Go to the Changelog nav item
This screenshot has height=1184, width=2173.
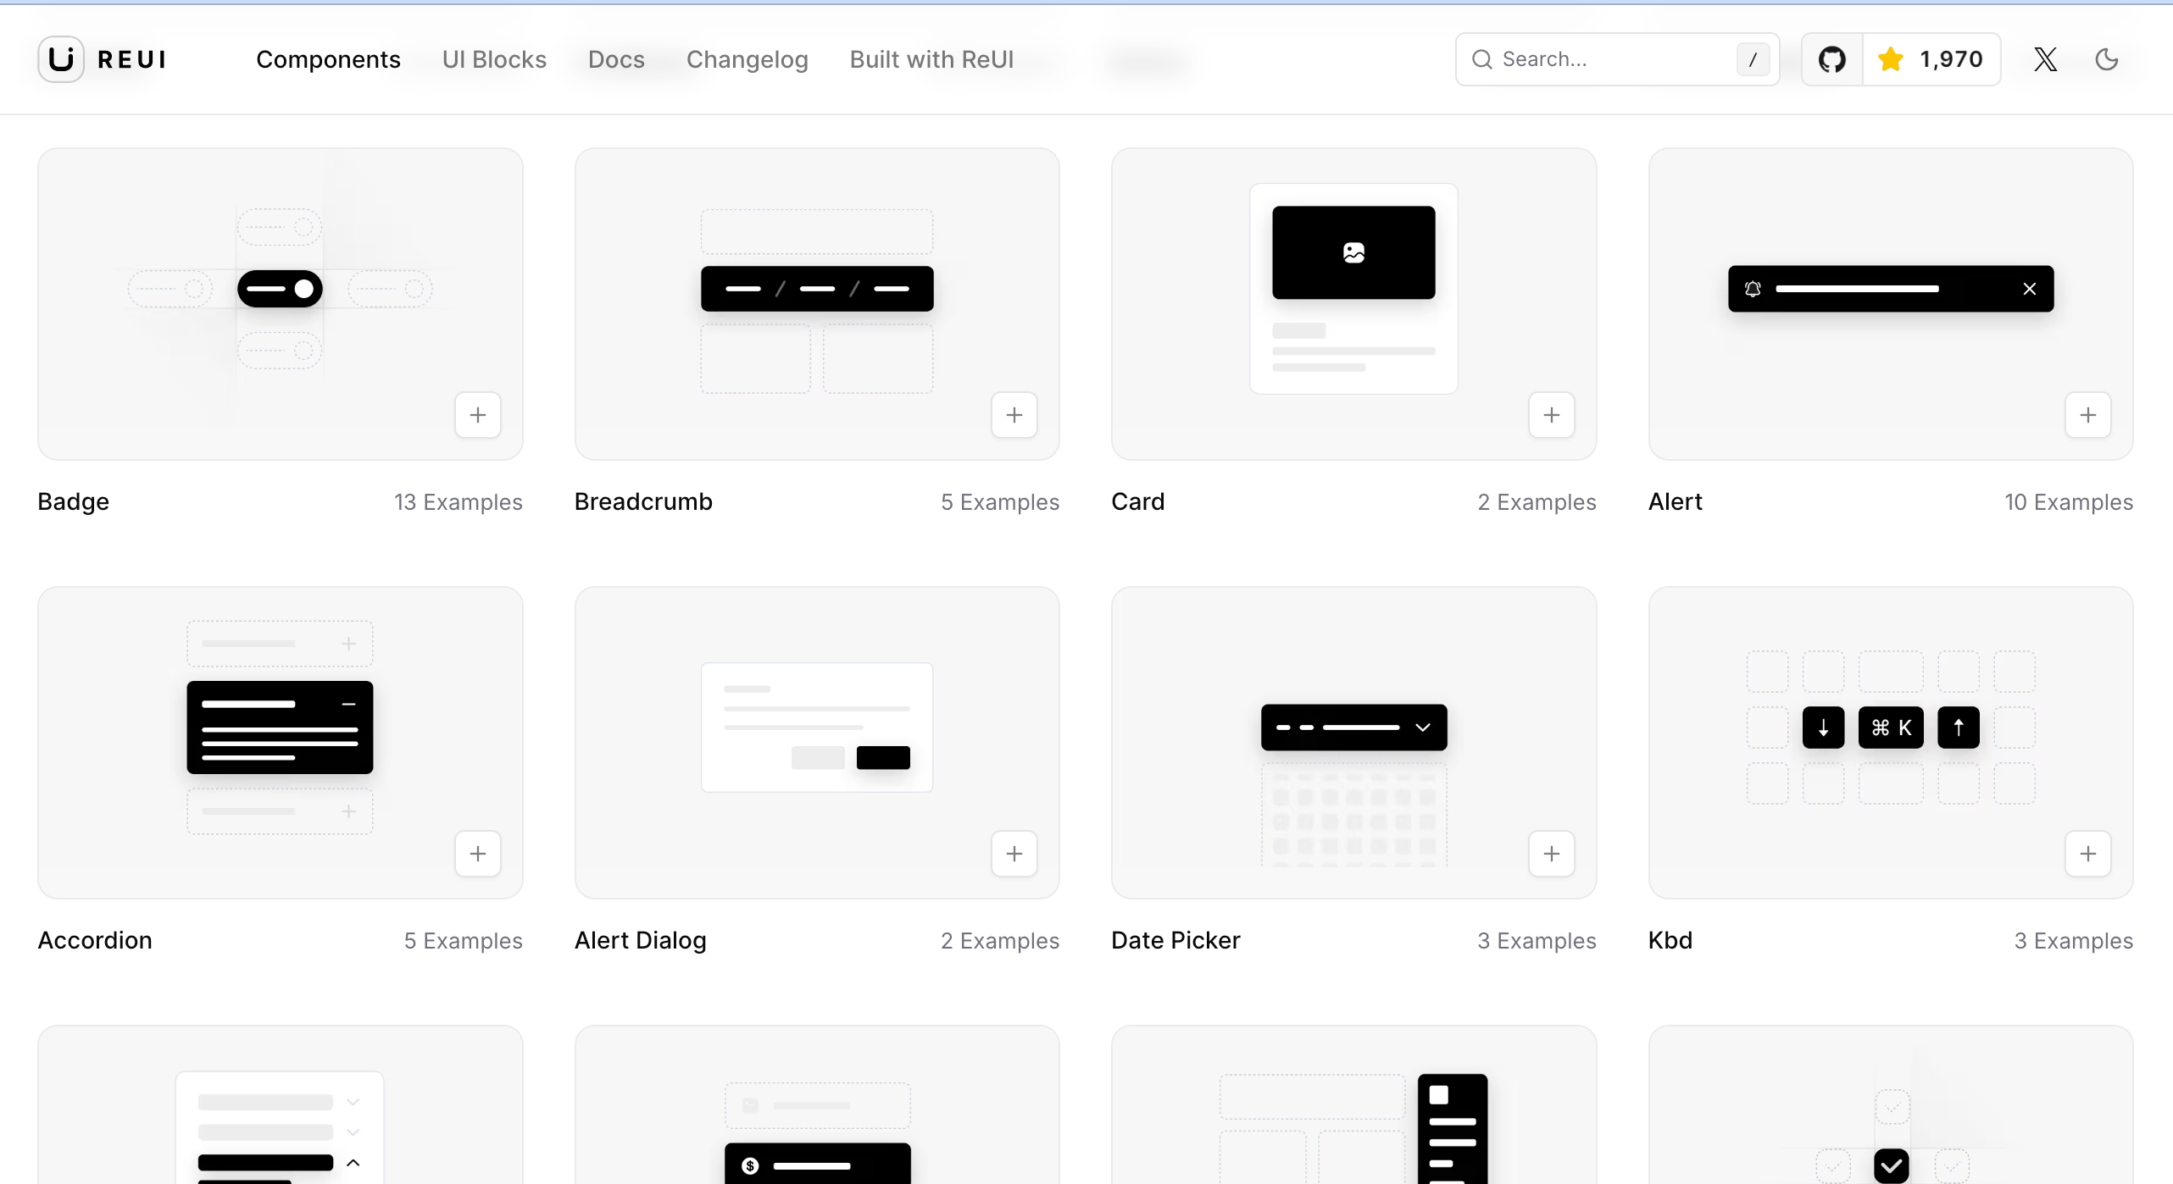pos(747,59)
